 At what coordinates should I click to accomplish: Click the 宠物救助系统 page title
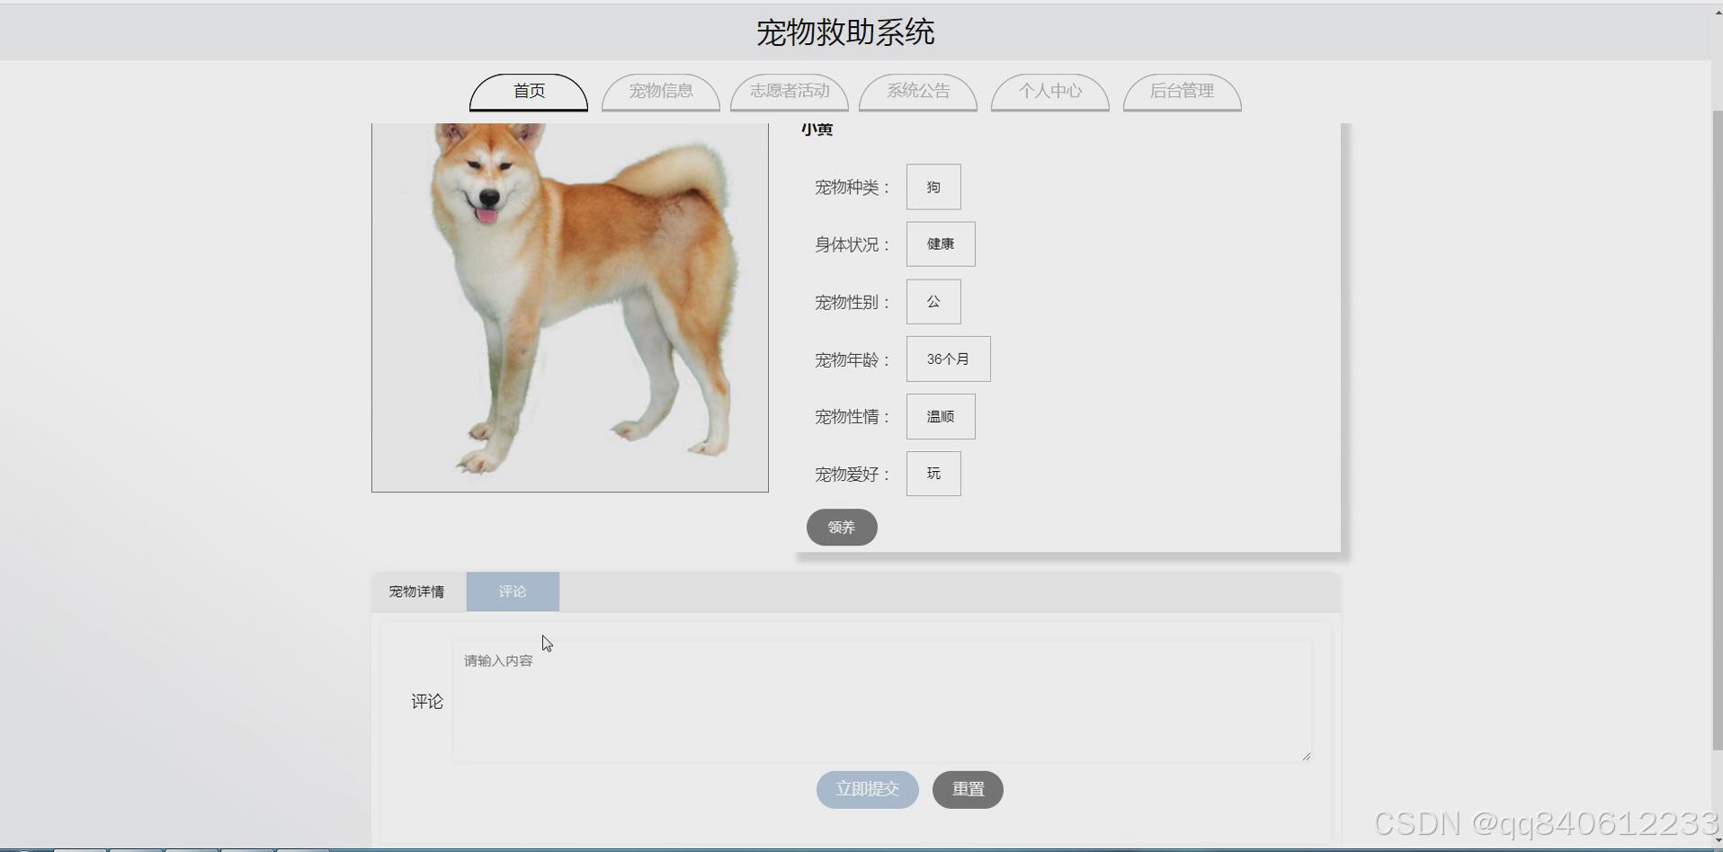[845, 32]
